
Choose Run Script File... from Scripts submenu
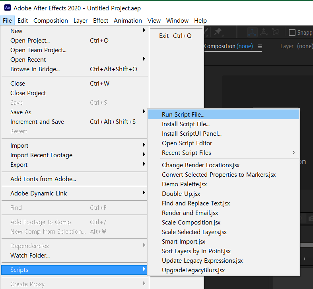pos(224,115)
